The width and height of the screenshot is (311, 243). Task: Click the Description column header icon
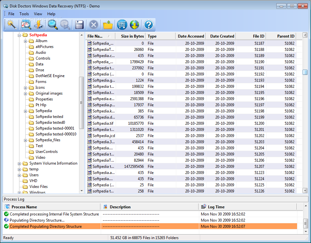[x=105, y=207]
